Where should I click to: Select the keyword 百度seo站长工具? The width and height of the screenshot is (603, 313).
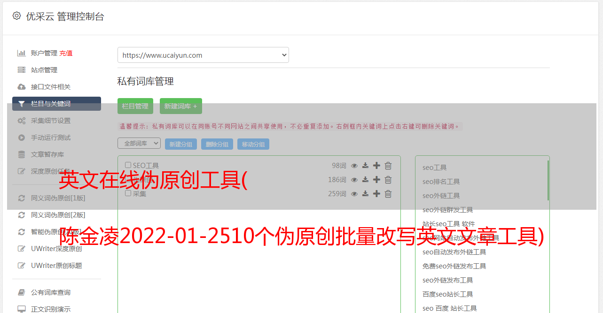(447, 294)
